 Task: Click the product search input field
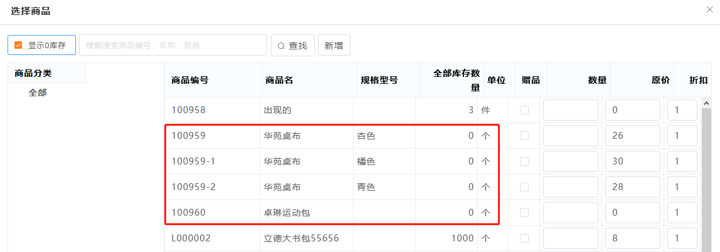click(x=173, y=45)
